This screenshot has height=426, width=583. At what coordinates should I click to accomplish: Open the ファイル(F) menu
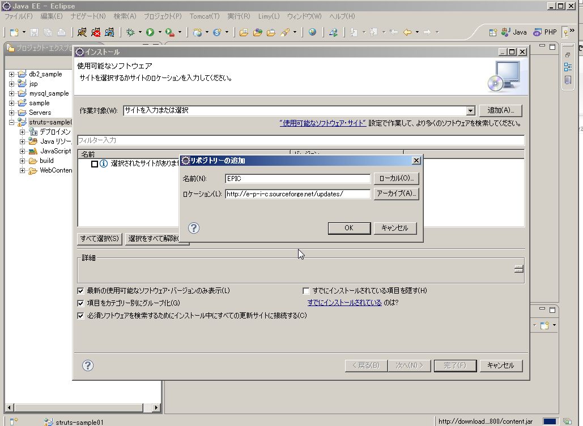[x=19, y=16]
